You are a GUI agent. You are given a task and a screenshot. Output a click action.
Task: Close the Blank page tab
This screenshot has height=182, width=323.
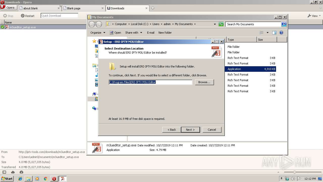click(102, 8)
